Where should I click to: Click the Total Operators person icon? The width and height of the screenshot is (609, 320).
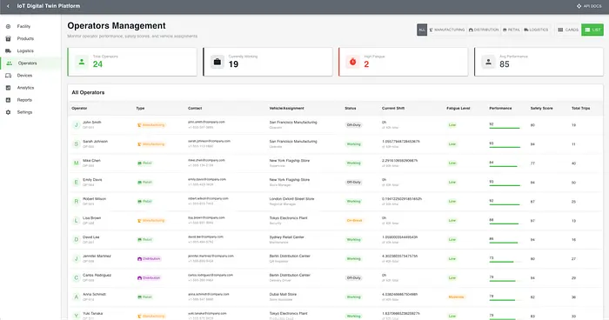82,62
